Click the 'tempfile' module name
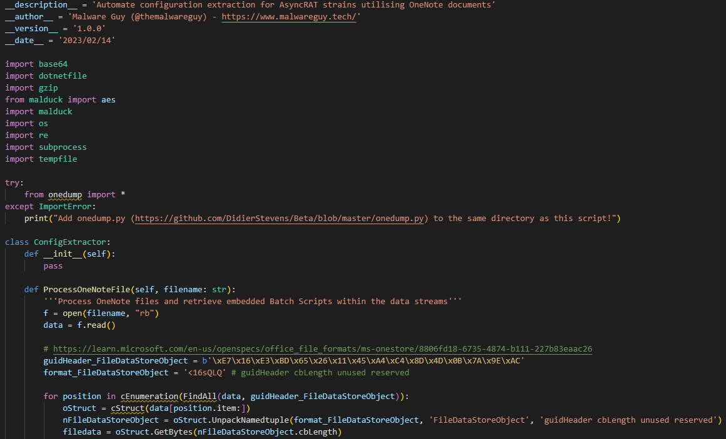The height and width of the screenshot is (439, 726). pos(58,159)
